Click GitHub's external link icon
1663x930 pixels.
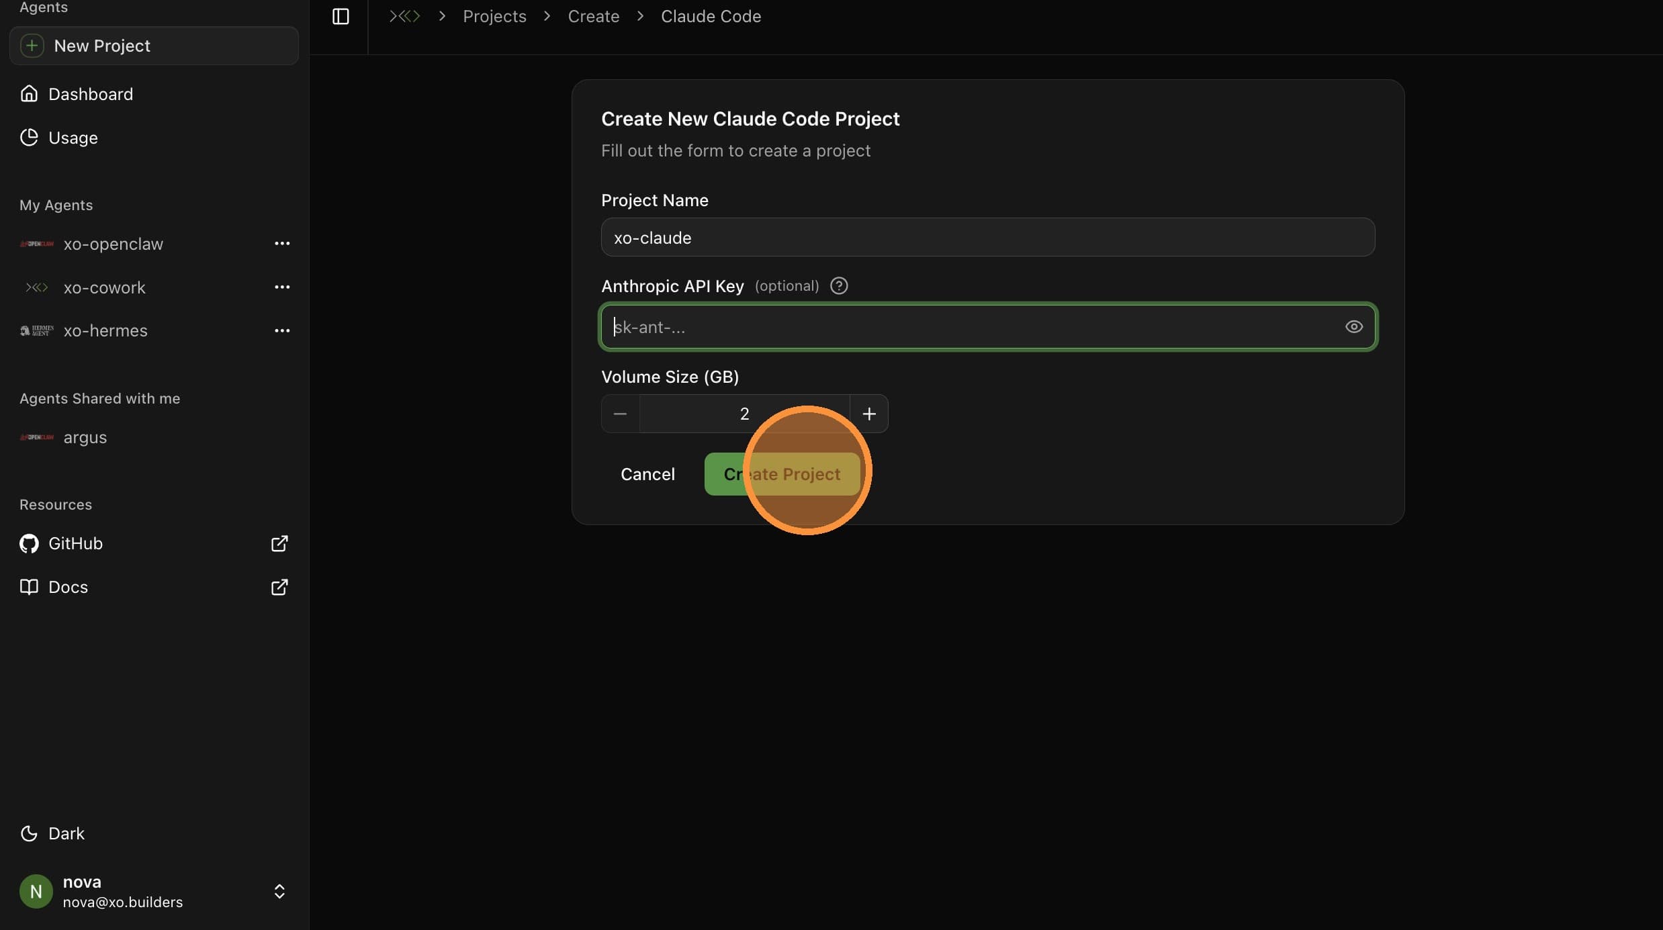(x=279, y=543)
